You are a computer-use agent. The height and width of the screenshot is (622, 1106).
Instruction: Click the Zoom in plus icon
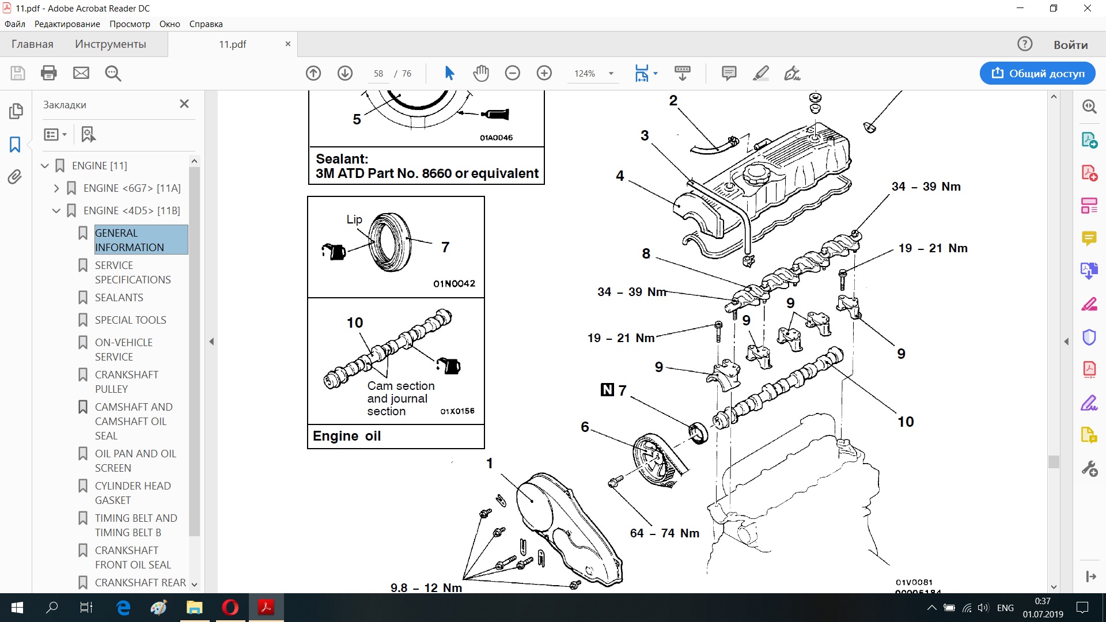[x=544, y=73]
